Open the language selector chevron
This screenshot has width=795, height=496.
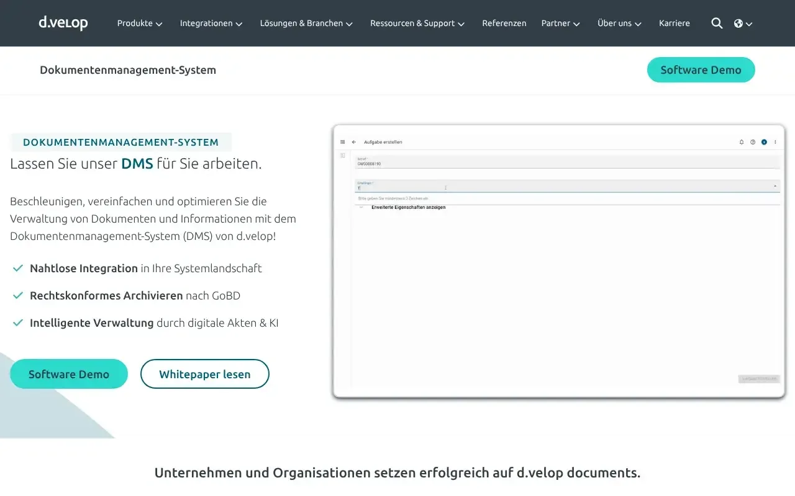(749, 24)
